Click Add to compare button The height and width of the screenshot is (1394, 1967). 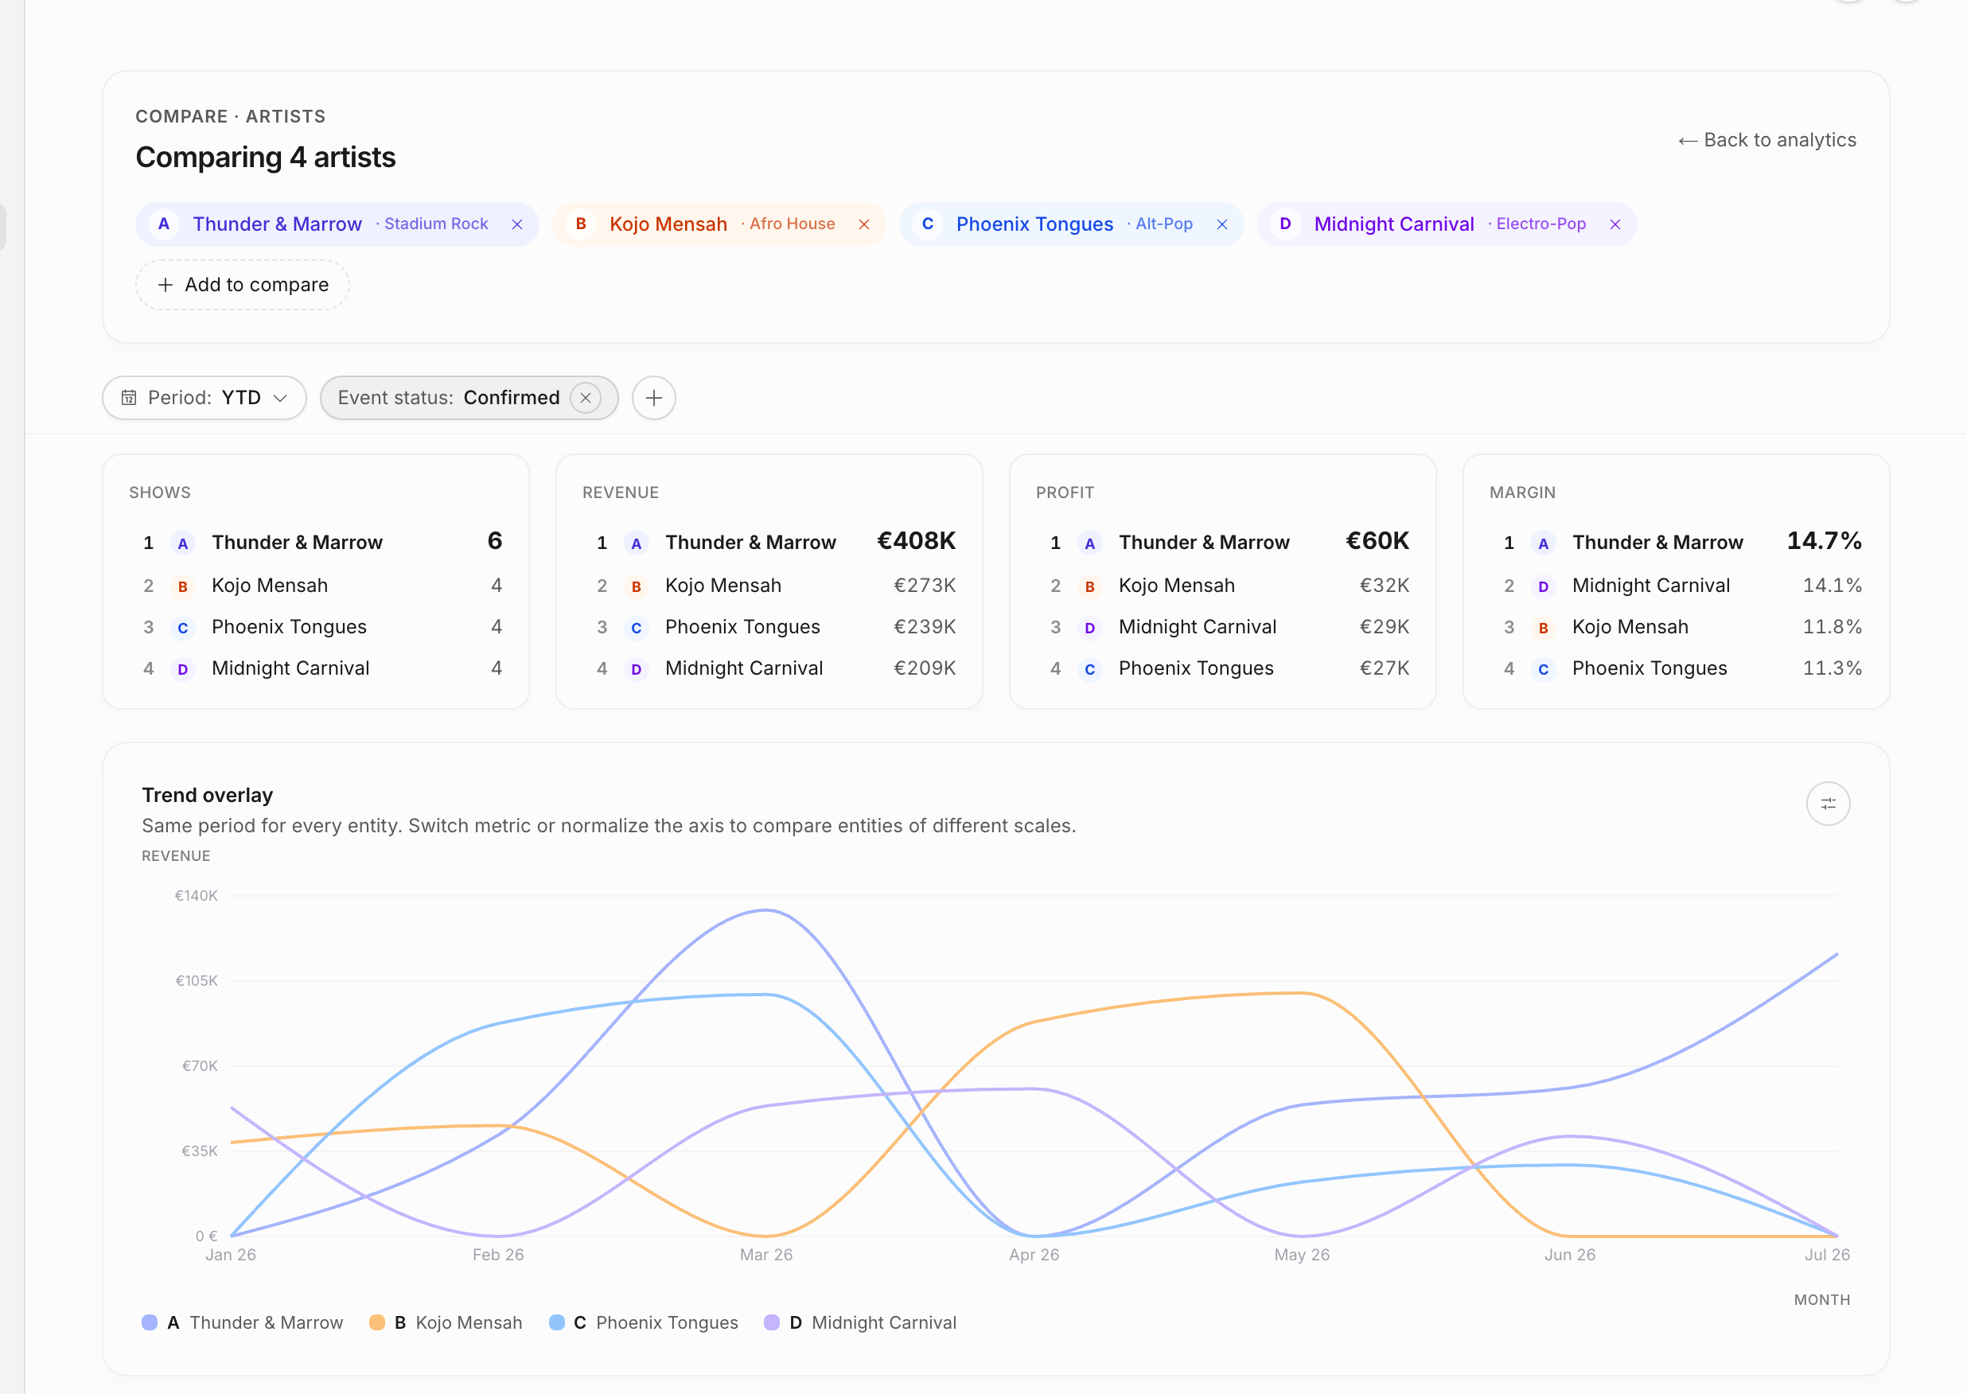point(243,284)
